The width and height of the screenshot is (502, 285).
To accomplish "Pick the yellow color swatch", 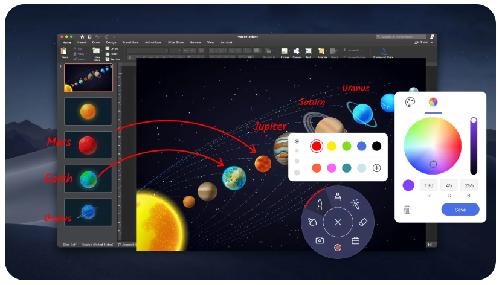I will 332,146.
